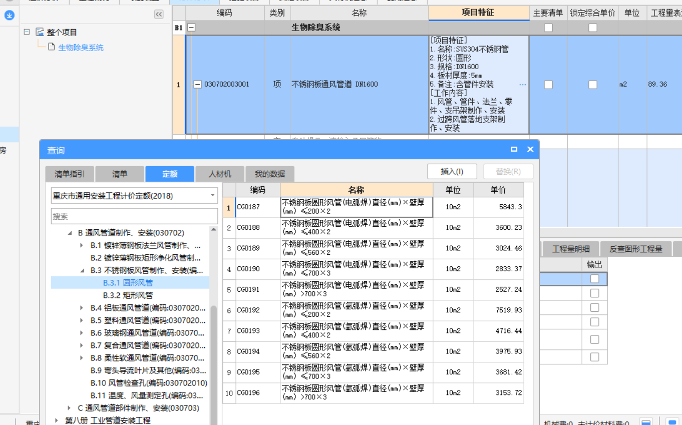Select quota row CG0191
Screen dimensions: 682x425
373,289
